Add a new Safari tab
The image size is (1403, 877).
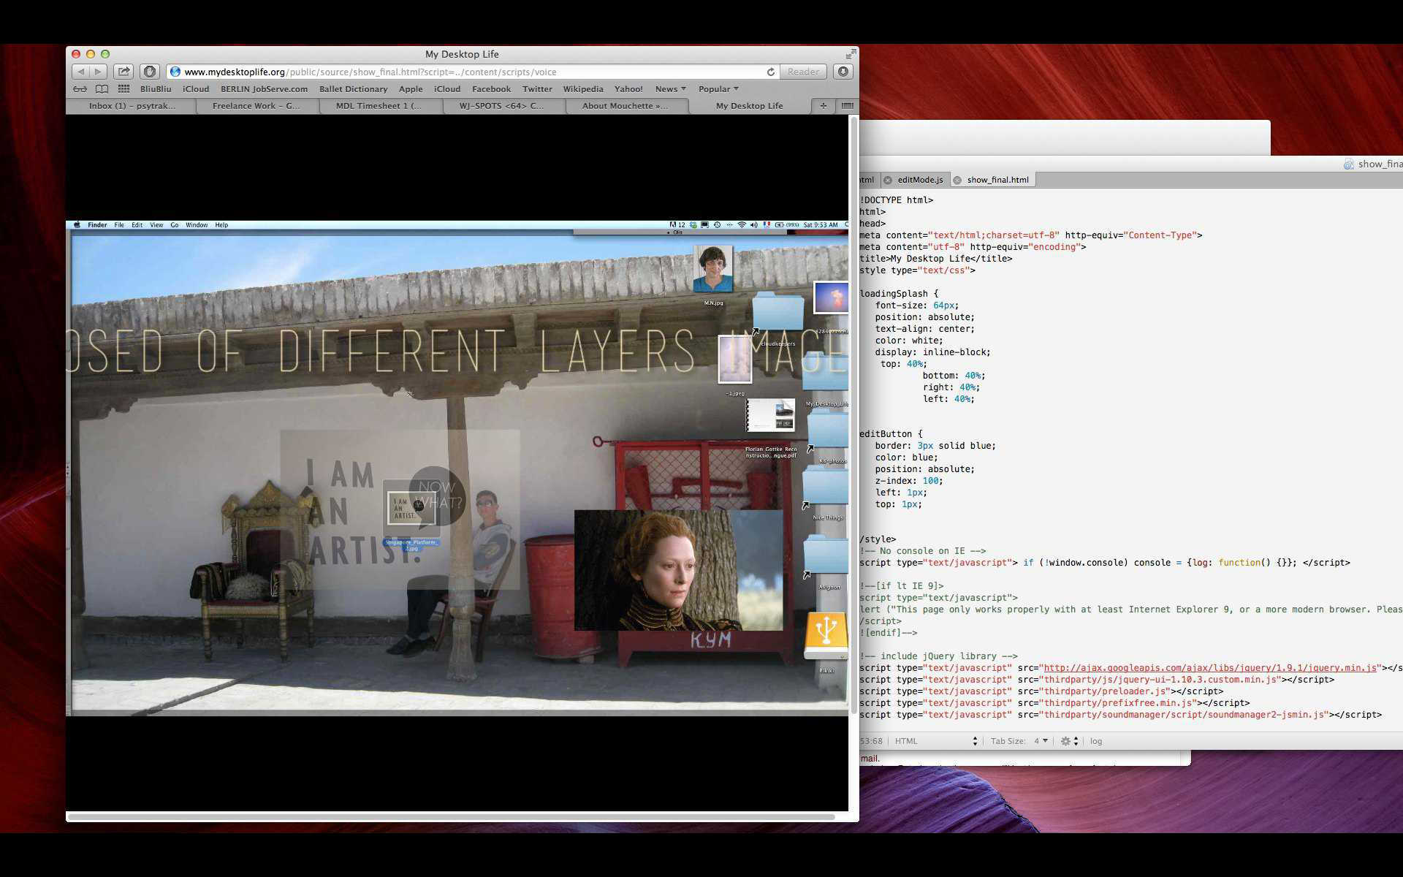[x=823, y=106]
